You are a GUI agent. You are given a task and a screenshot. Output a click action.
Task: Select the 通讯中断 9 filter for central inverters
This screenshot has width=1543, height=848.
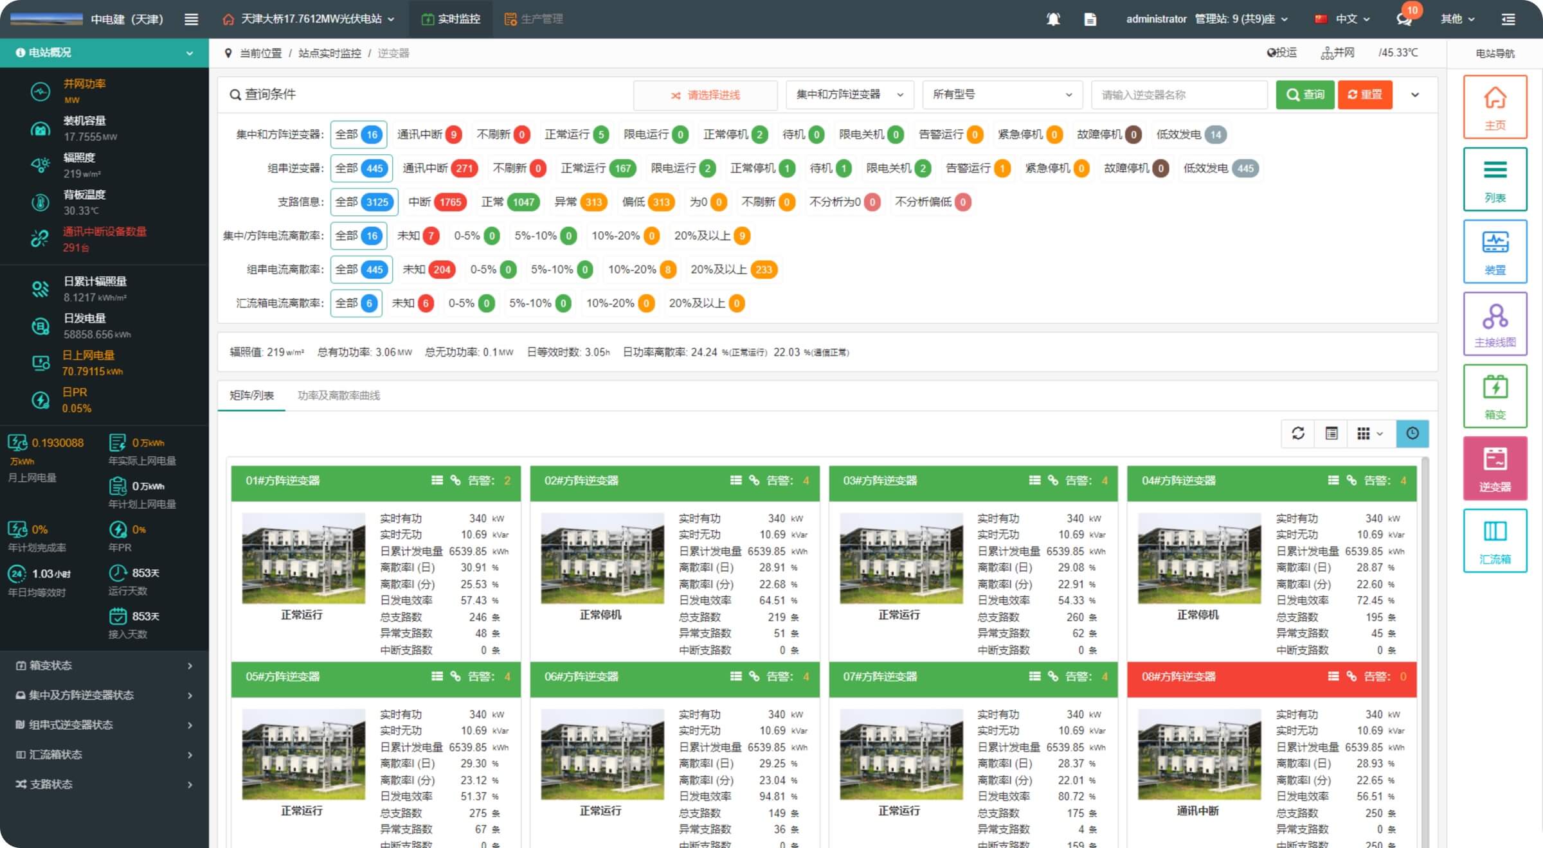(x=429, y=134)
